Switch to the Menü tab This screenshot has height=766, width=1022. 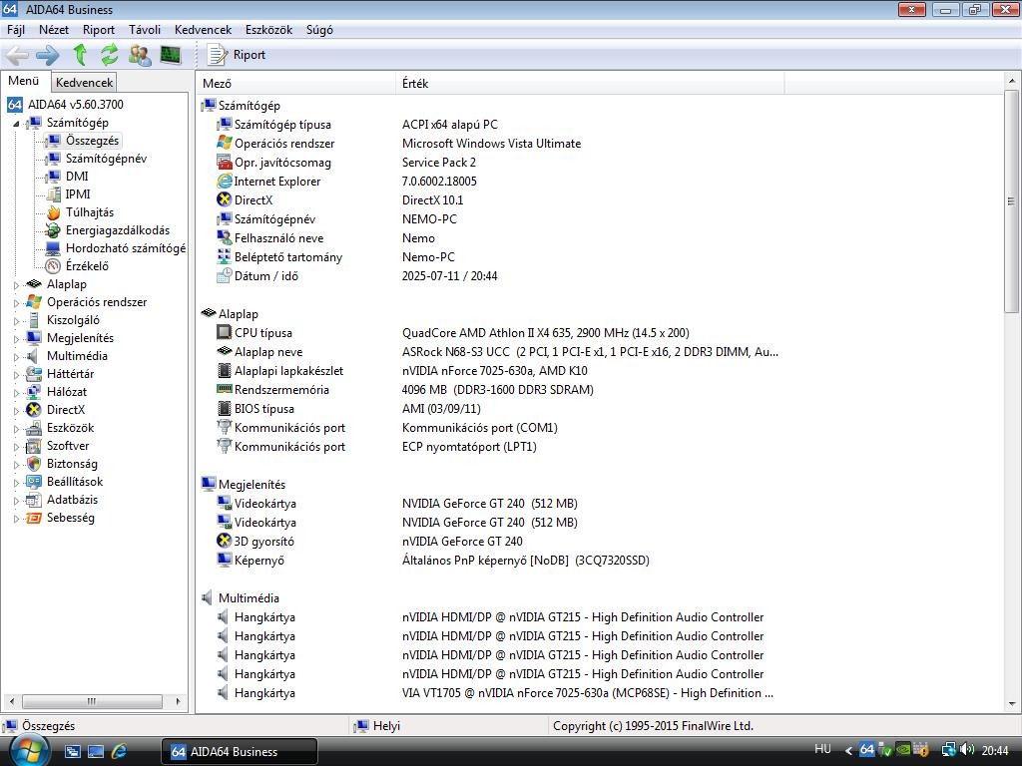point(24,81)
